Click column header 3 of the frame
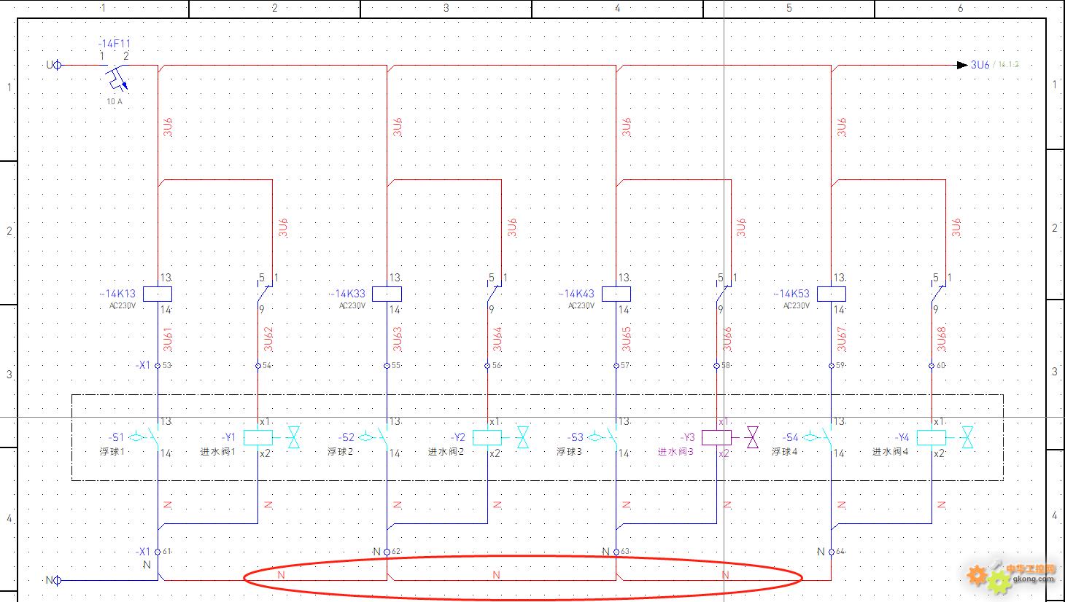The height and width of the screenshot is (602, 1065). pyautogui.click(x=446, y=8)
